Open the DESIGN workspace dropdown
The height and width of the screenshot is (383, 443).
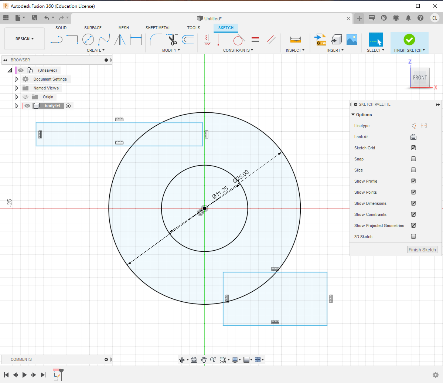(24, 39)
